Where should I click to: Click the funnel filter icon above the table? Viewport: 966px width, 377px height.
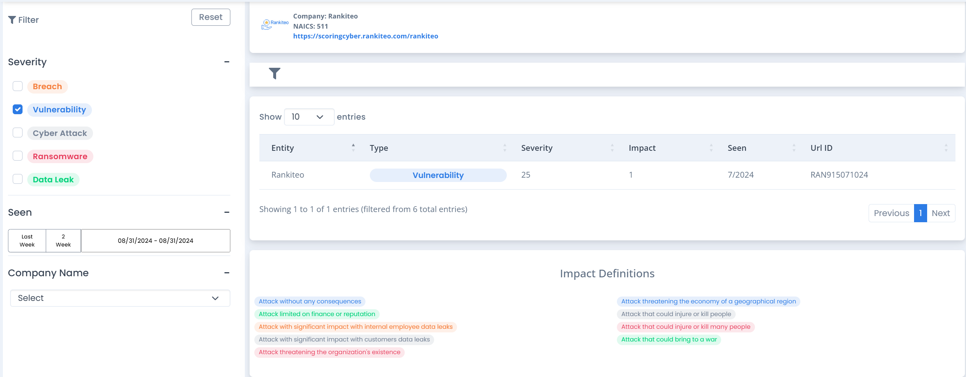click(x=275, y=73)
